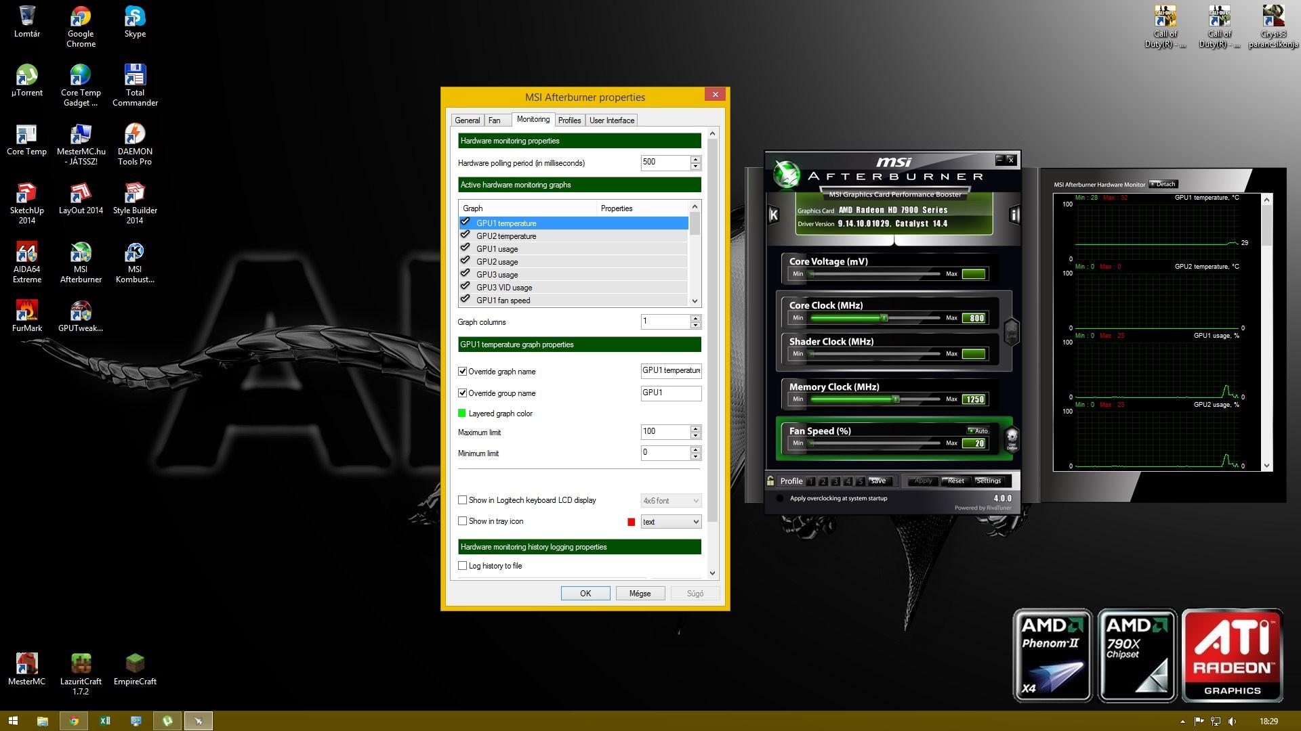The height and width of the screenshot is (731, 1301).
Task: Open GPUTweak desktop shortcut
Action: [x=81, y=317]
